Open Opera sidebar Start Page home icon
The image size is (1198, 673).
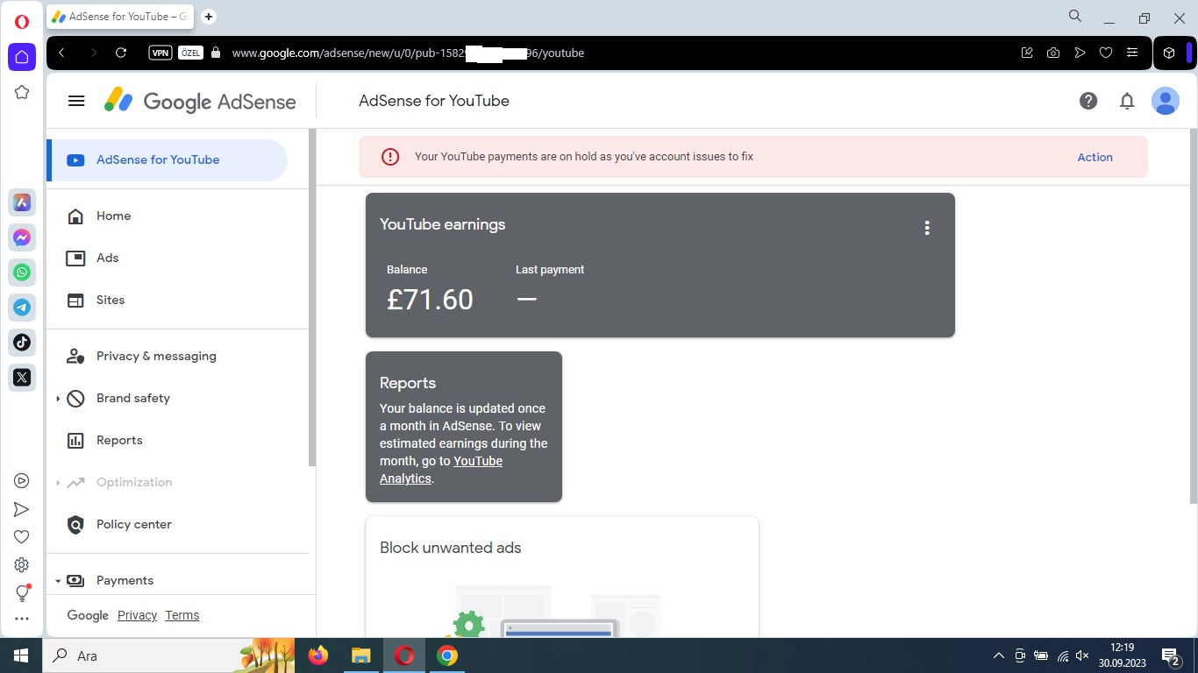(22, 57)
